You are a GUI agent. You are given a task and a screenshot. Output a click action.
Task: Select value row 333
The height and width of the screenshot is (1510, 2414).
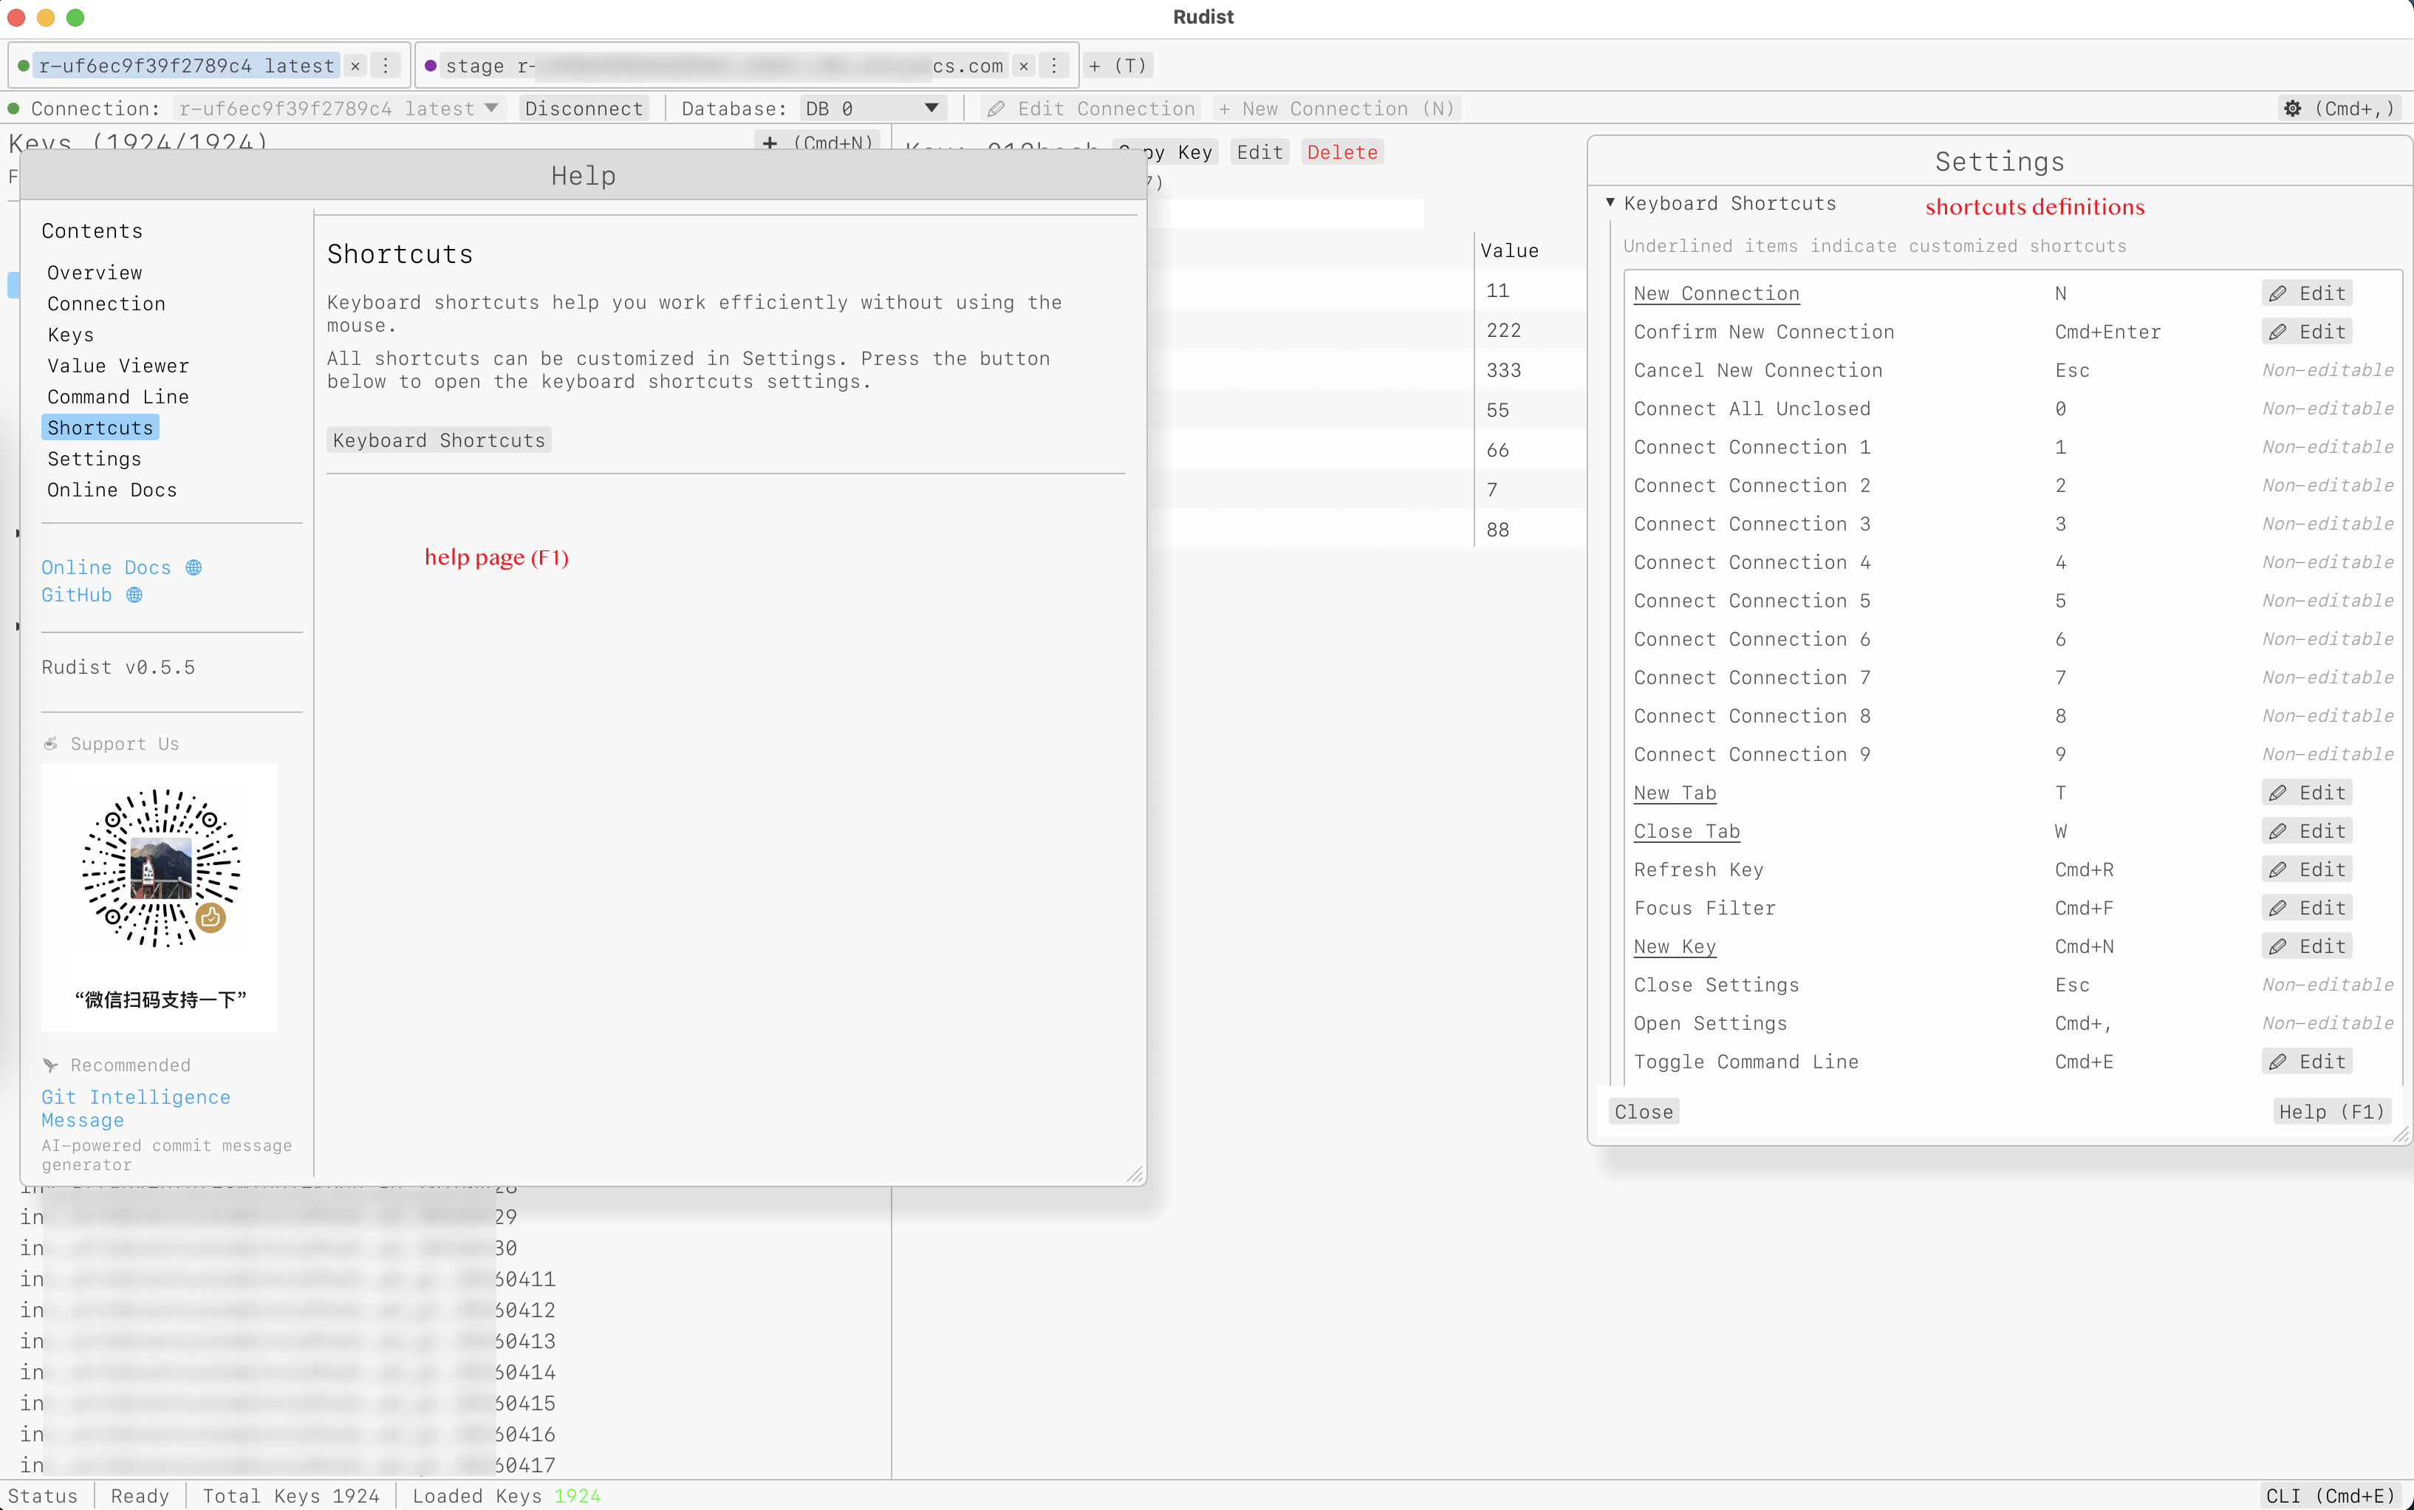click(1503, 371)
